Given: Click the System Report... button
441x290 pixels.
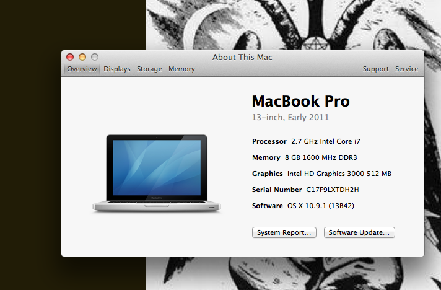Looking at the screenshot, I should point(284,232).
